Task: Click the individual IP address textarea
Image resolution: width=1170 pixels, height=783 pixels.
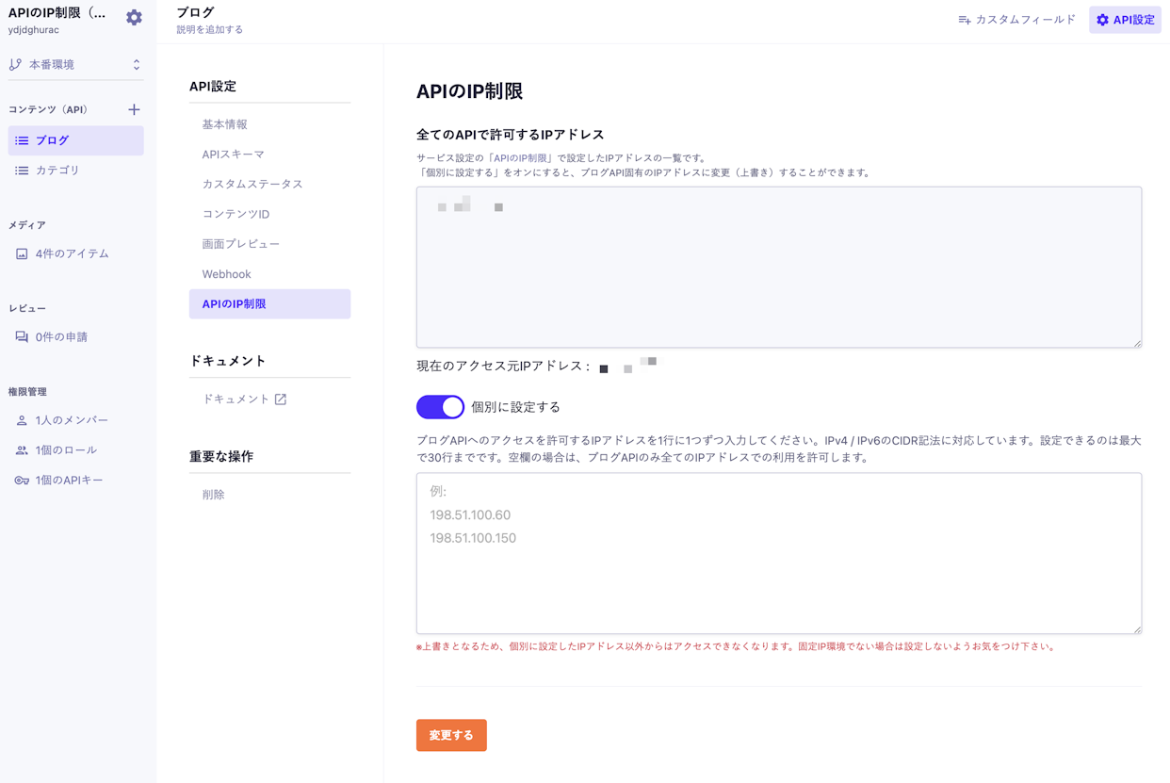Action: click(x=778, y=553)
